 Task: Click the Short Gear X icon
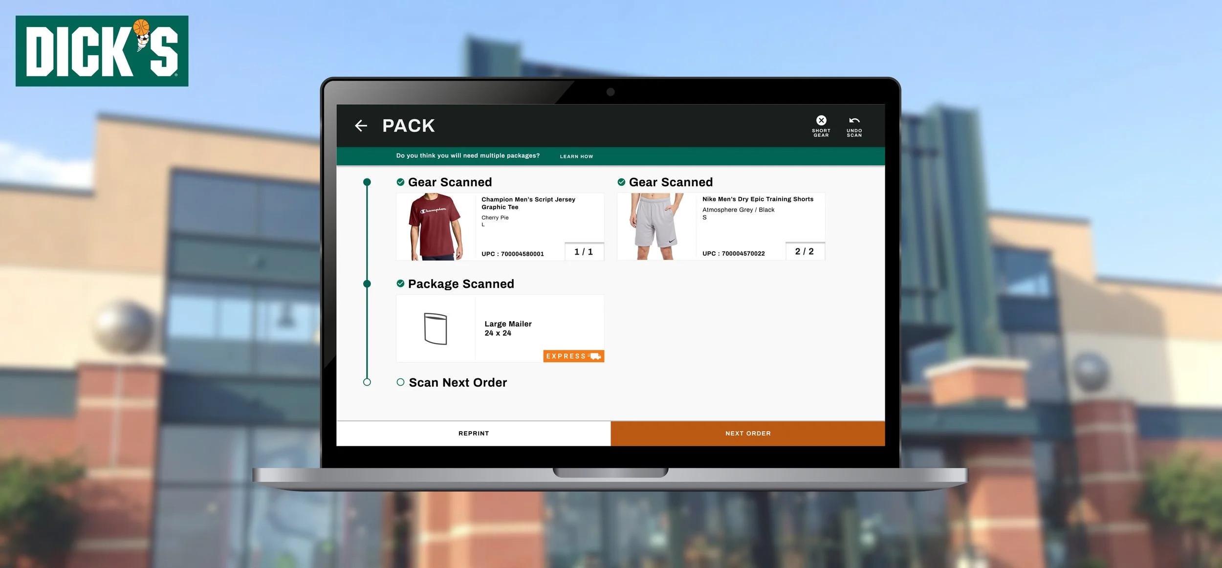click(x=821, y=120)
